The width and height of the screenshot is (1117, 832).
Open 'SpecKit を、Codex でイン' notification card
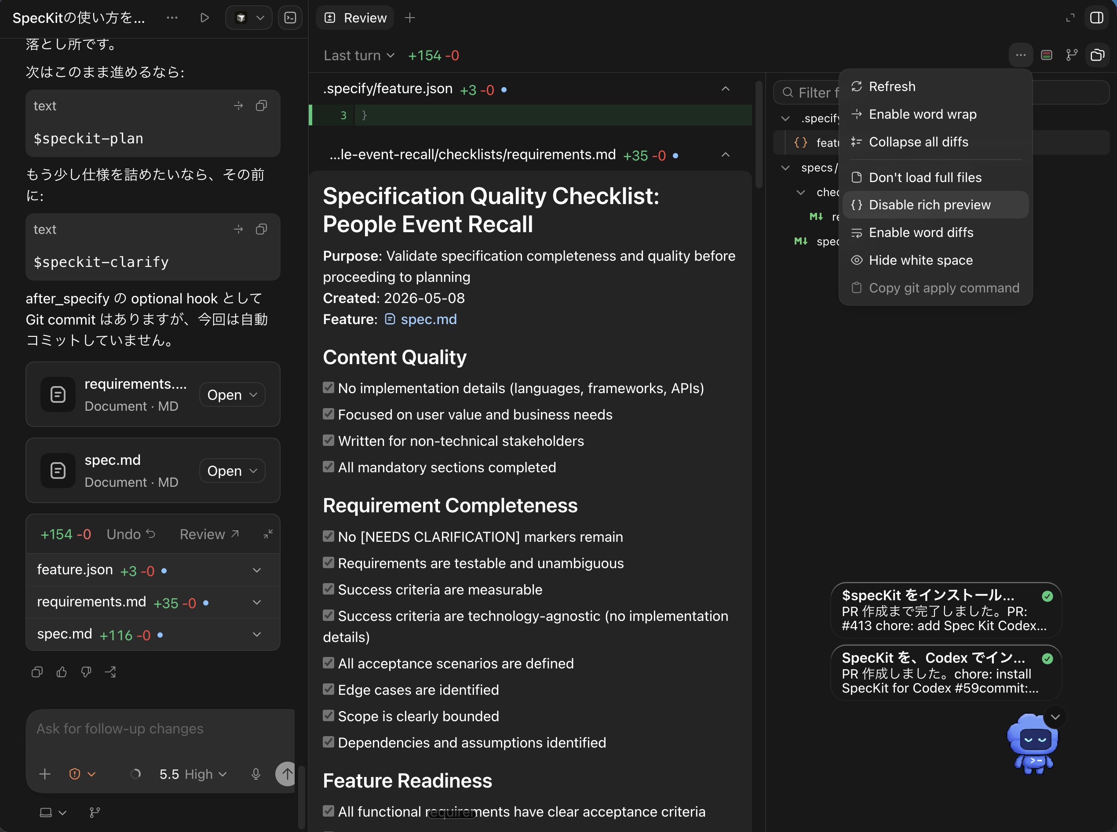(x=946, y=673)
